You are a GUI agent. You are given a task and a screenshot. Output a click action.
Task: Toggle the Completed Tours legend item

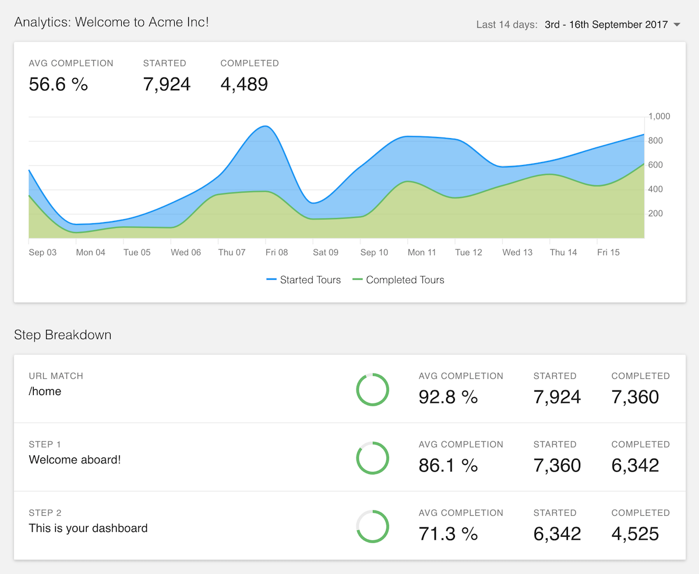398,280
